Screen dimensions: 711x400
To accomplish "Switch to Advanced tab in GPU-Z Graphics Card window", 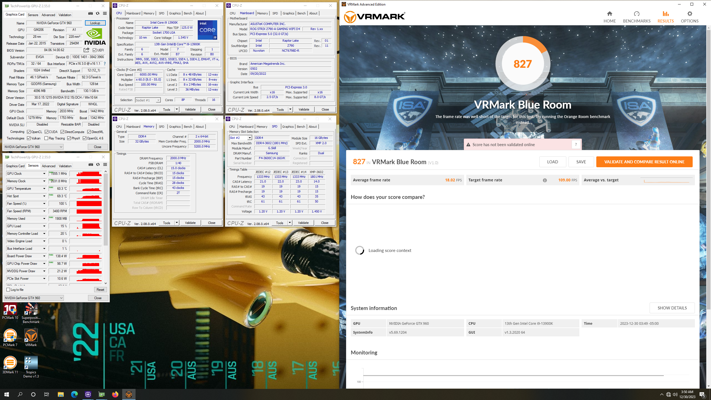I will coord(48,15).
